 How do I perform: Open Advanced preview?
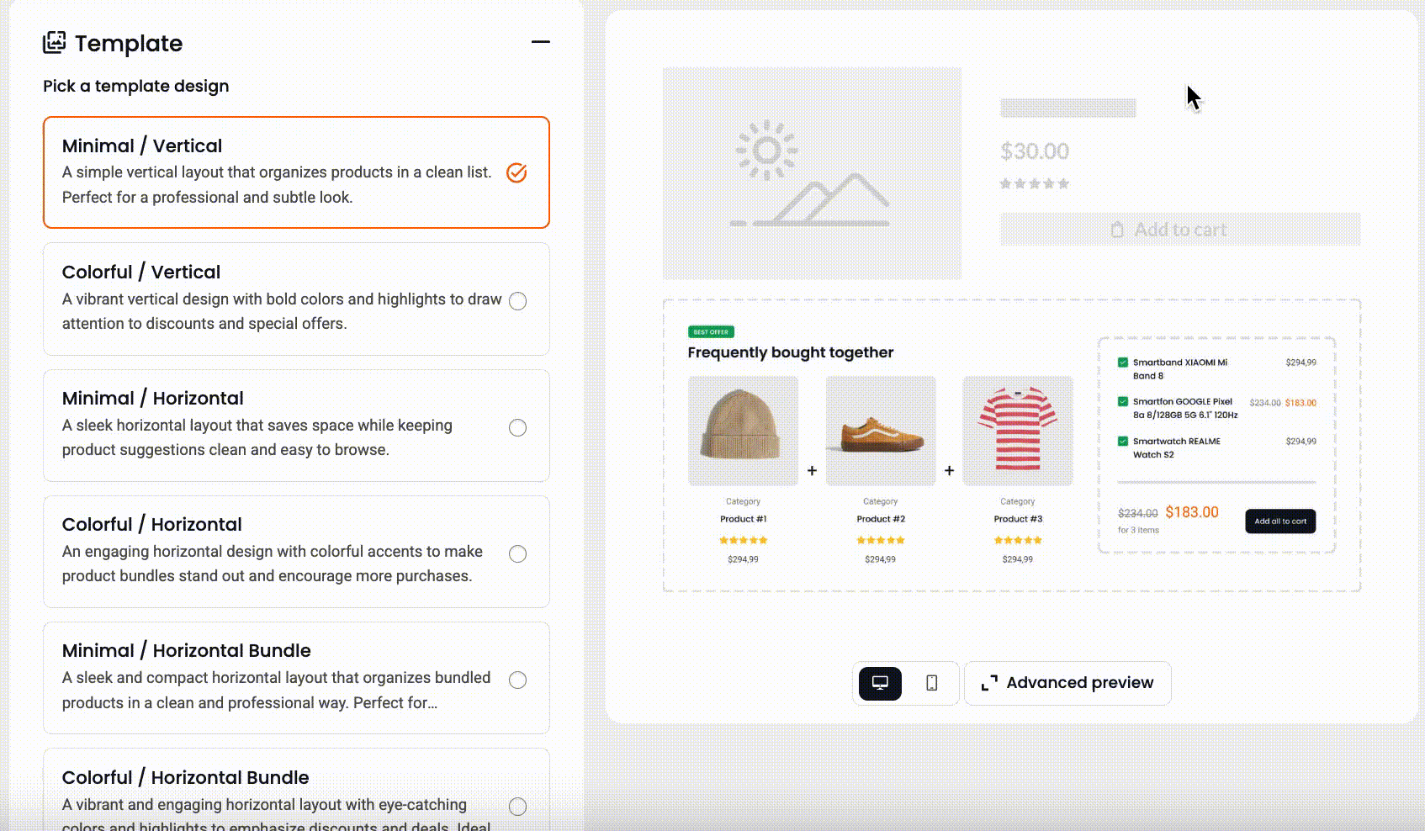[1067, 683]
